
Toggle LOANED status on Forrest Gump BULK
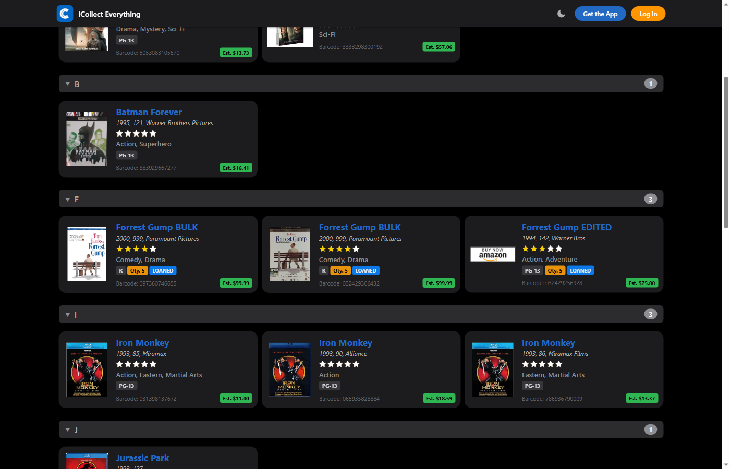(163, 270)
